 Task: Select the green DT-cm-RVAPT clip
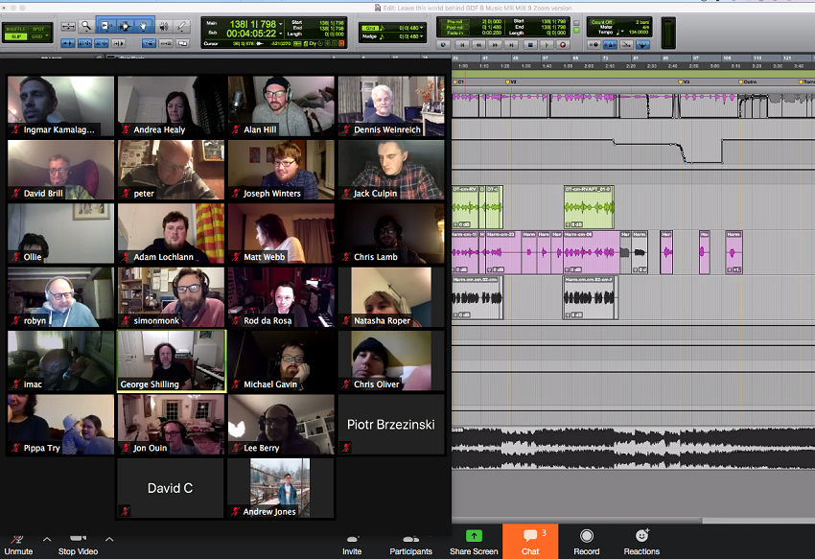[x=589, y=207]
